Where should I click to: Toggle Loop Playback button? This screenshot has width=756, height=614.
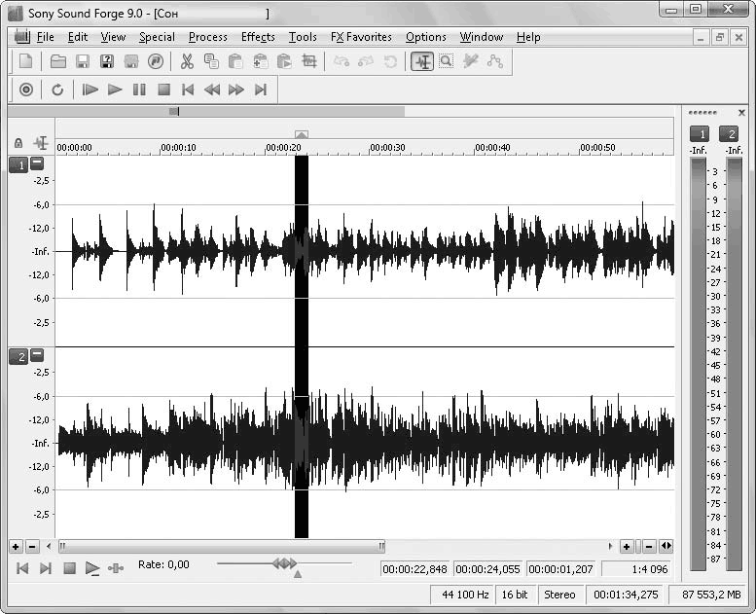pyautogui.click(x=57, y=90)
